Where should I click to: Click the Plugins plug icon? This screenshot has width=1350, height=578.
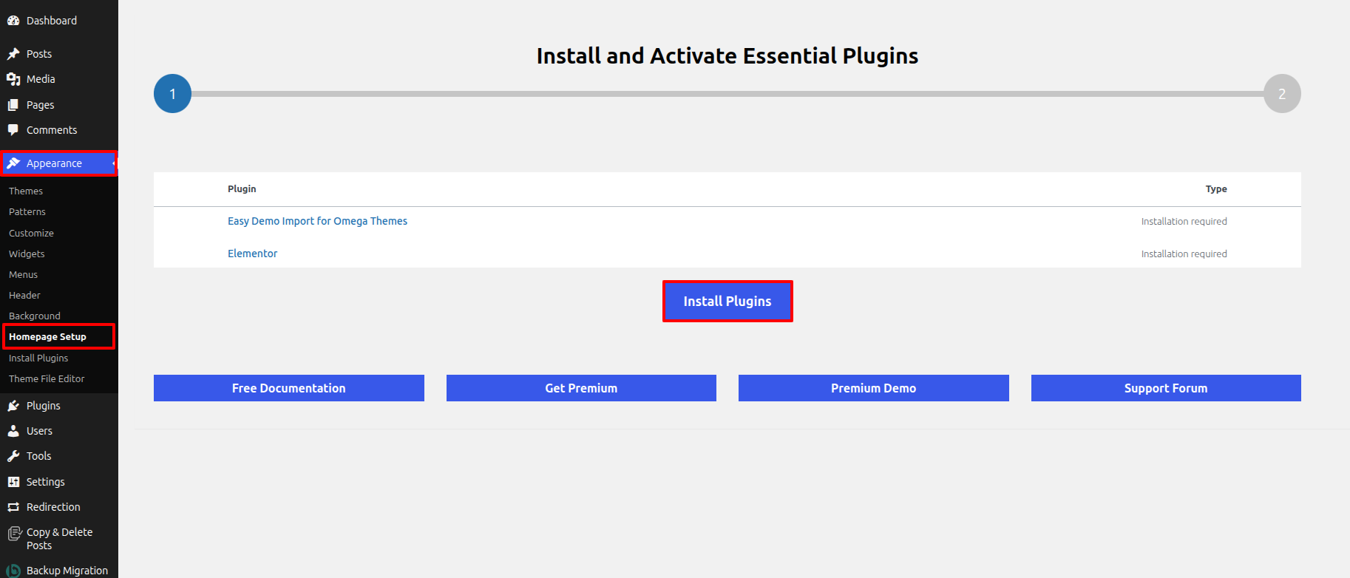13,406
